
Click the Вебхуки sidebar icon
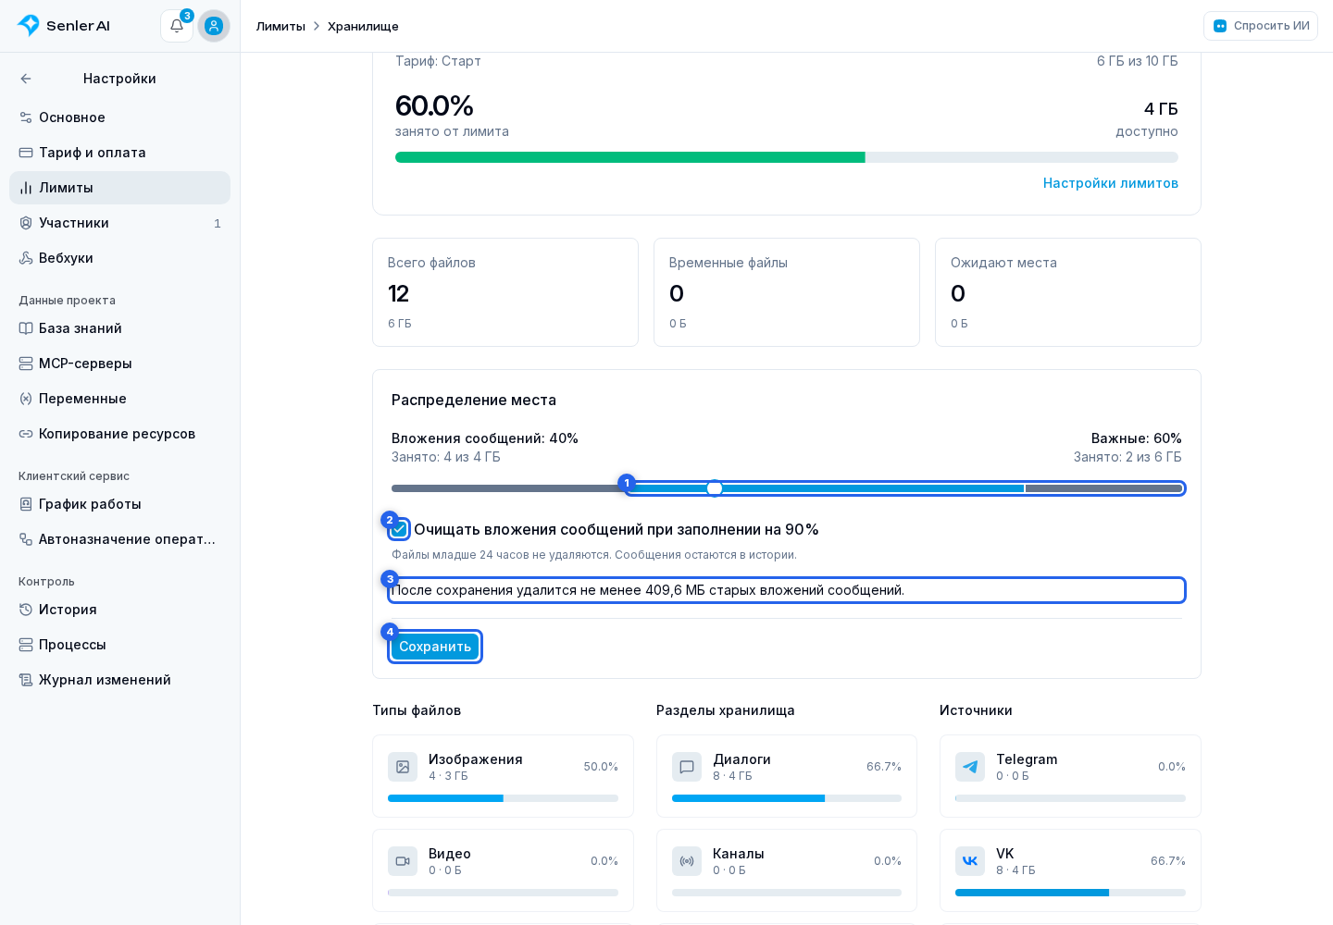pos(26,258)
